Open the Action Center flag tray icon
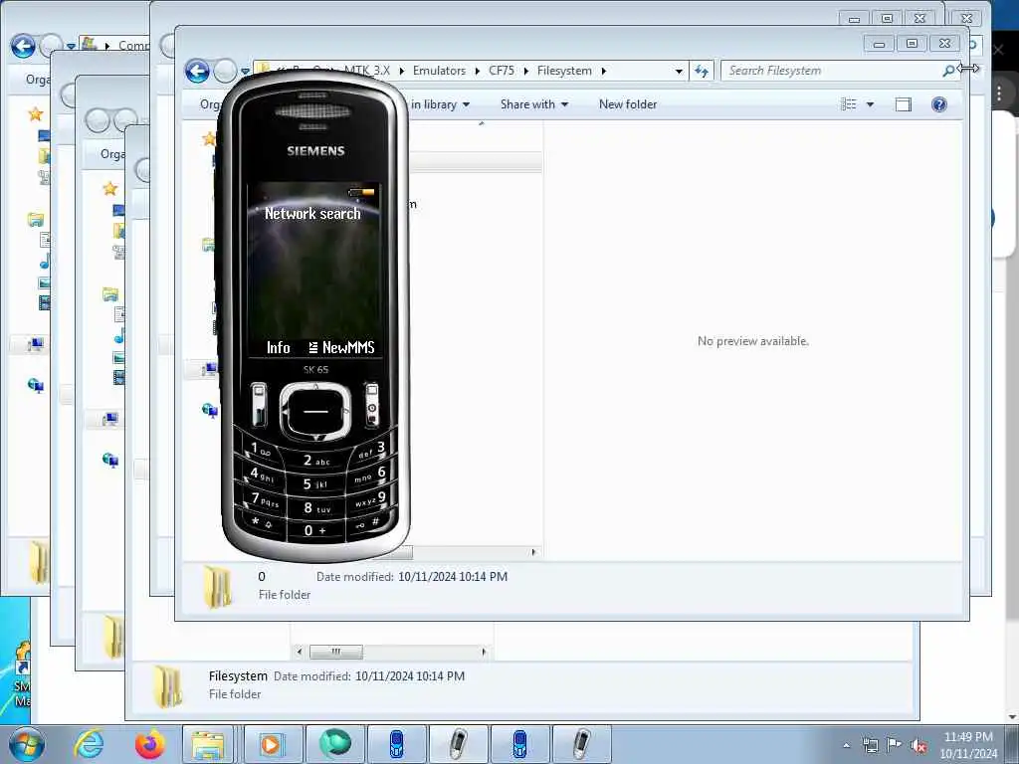 pyautogui.click(x=895, y=745)
